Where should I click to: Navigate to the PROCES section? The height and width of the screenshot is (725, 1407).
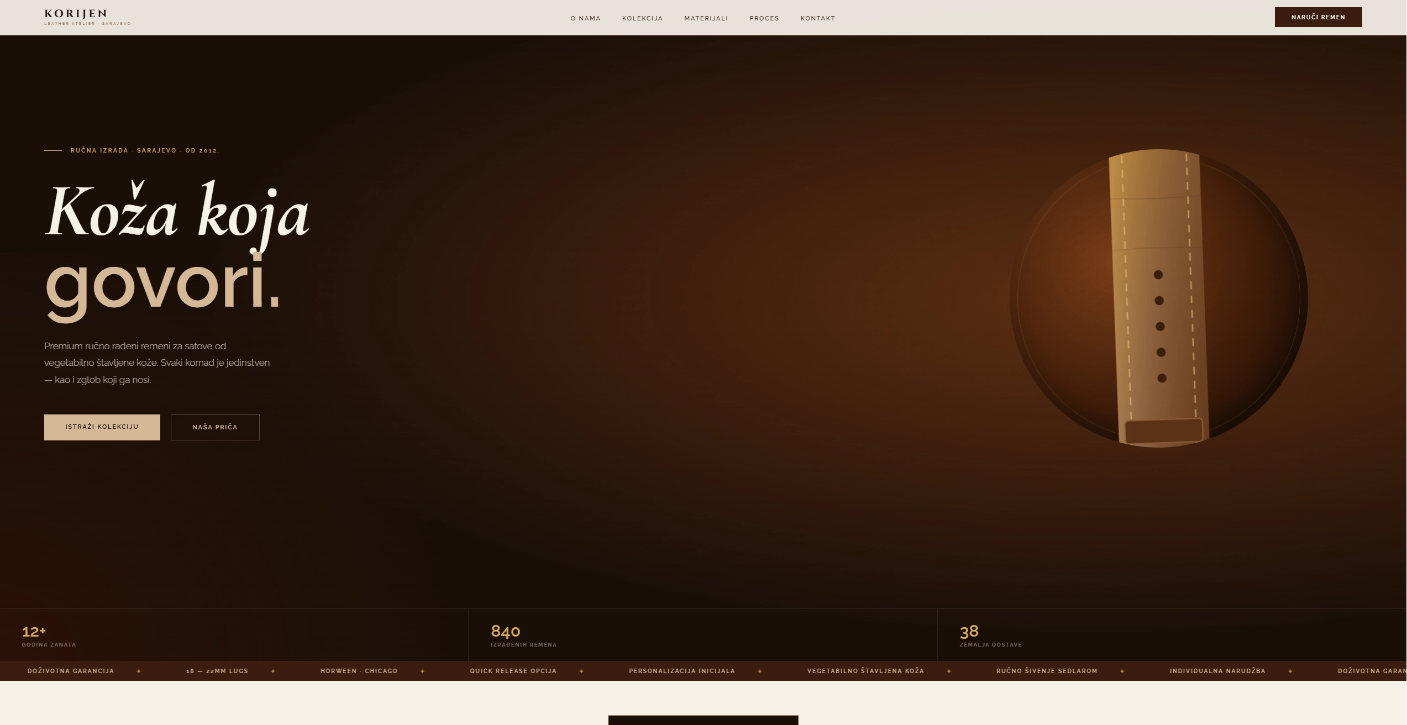764,18
